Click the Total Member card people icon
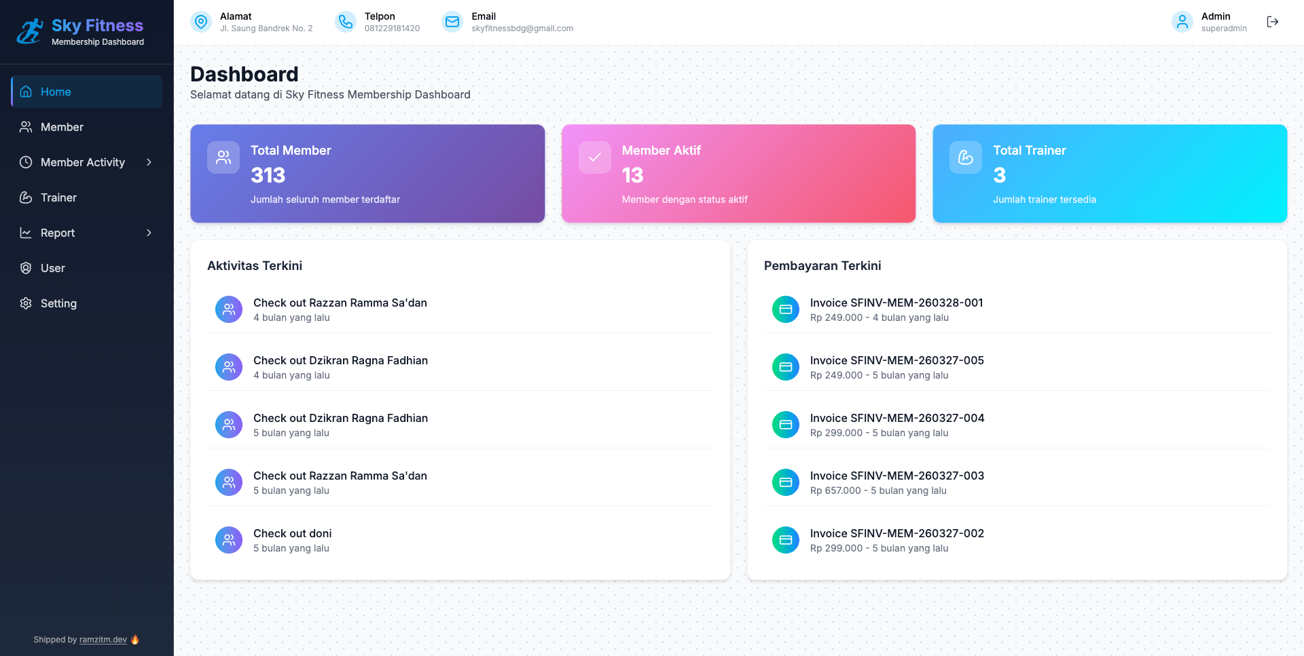This screenshot has width=1304, height=656. [223, 157]
